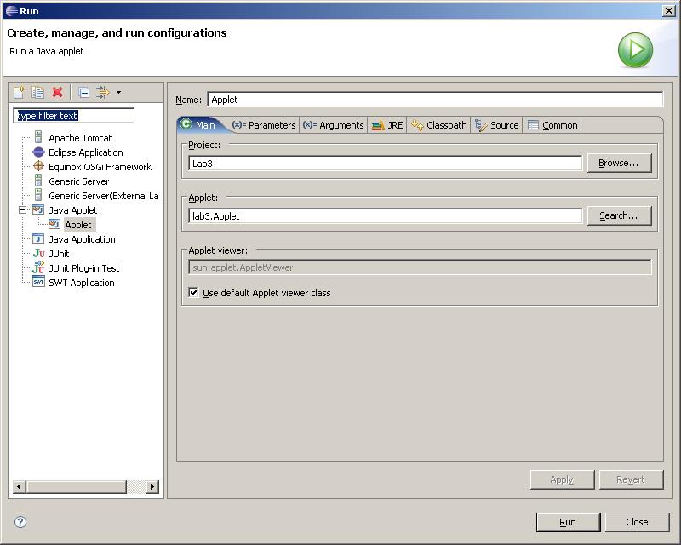Delete selected launch configuration with red X
The image size is (681, 545).
click(58, 92)
